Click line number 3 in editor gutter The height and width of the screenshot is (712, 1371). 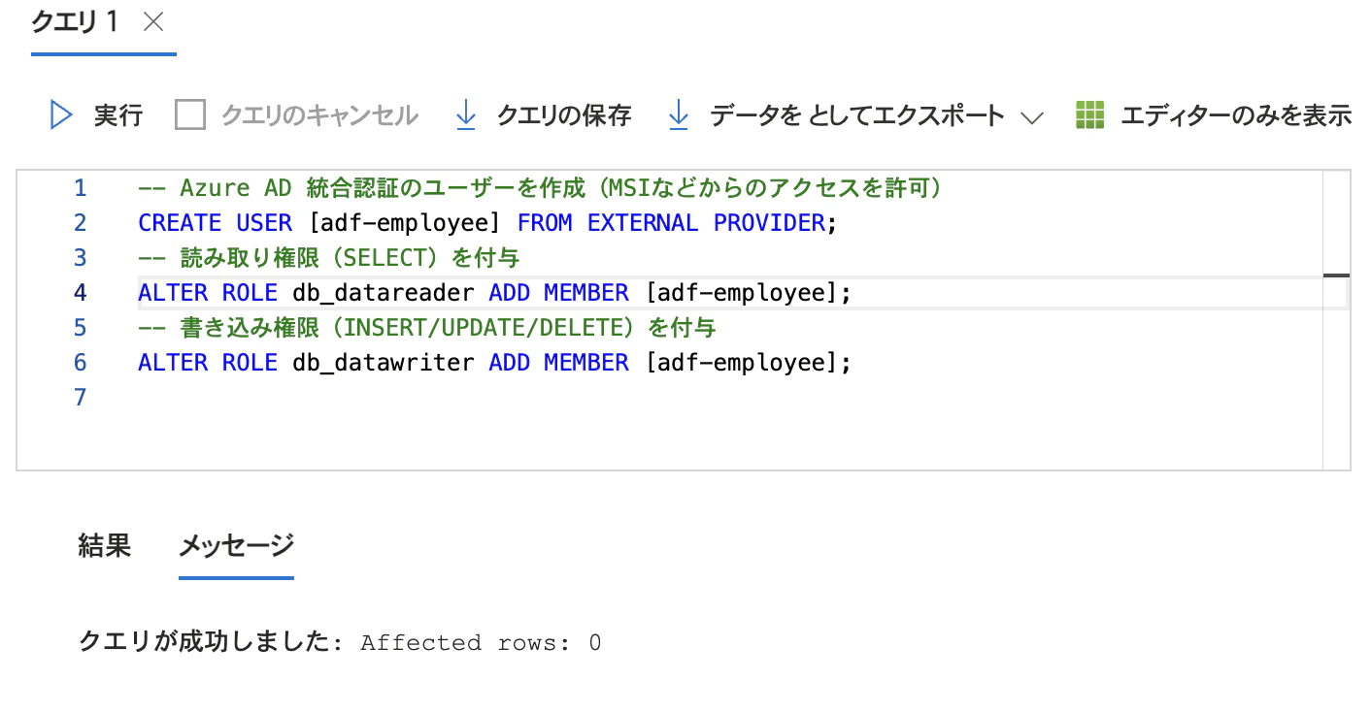(x=80, y=258)
